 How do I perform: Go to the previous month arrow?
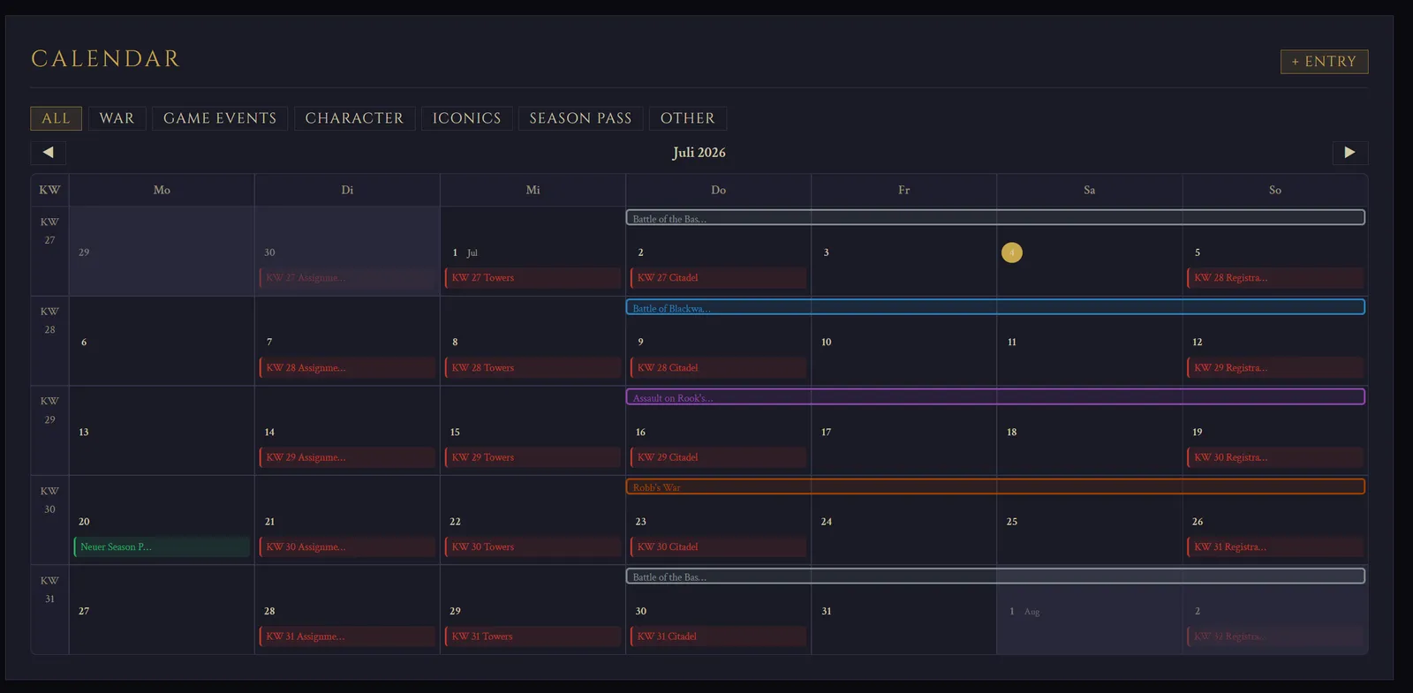tap(49, 153)
